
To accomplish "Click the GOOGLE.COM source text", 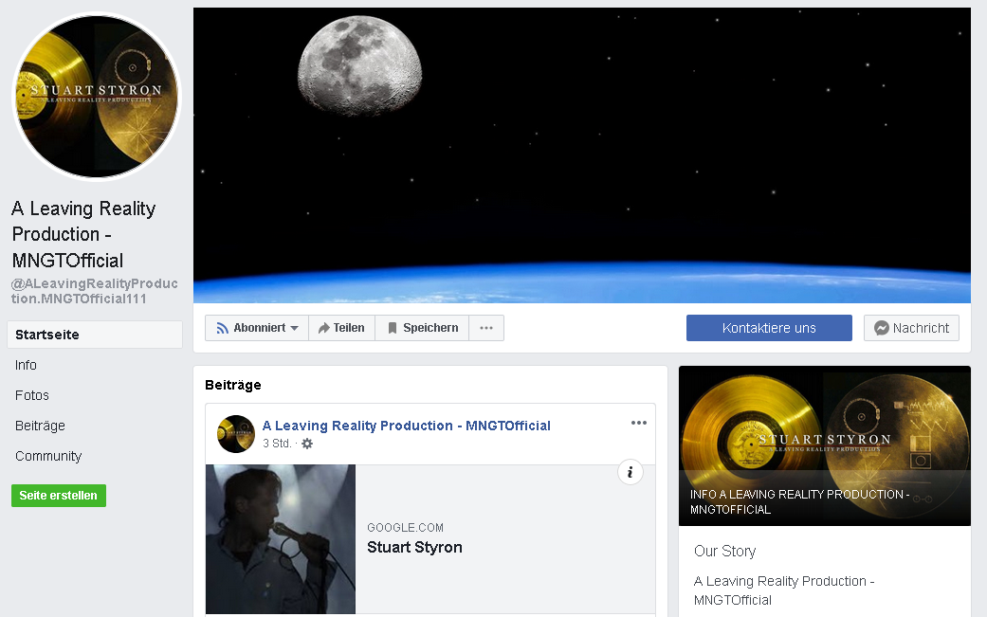I will pos(406,528).
